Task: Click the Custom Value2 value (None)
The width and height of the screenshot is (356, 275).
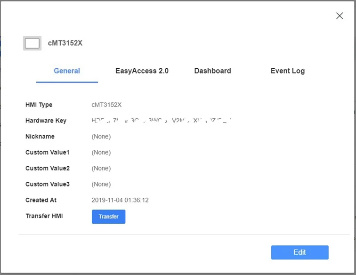Action: pyautogui.click(x=101, y=168)
